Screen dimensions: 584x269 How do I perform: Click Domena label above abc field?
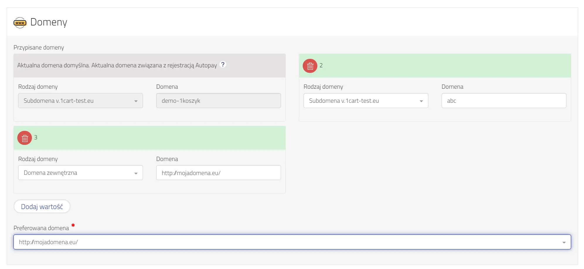tap(452, 87)
